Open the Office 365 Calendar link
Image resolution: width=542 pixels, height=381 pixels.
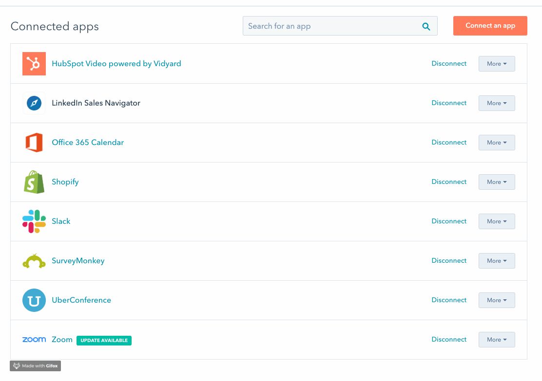[88, 142]
